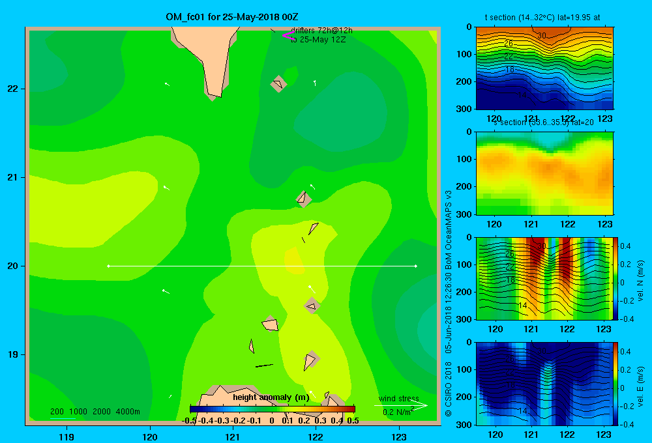The image size is (652, 443).
Task: Click the 'vel. E (m/s)' axis label
Action: [641, 386]
